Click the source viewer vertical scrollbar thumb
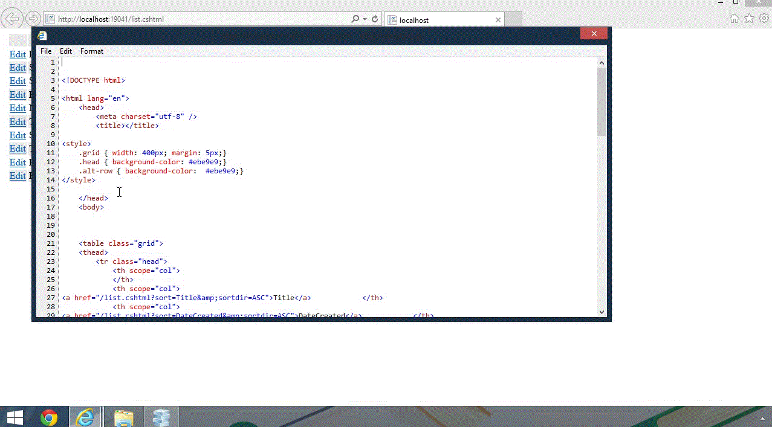772x427 pixels. (602, 101)
